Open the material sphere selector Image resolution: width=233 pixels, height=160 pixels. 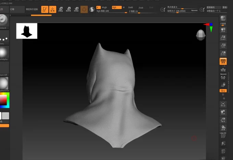tap(4, 84)
